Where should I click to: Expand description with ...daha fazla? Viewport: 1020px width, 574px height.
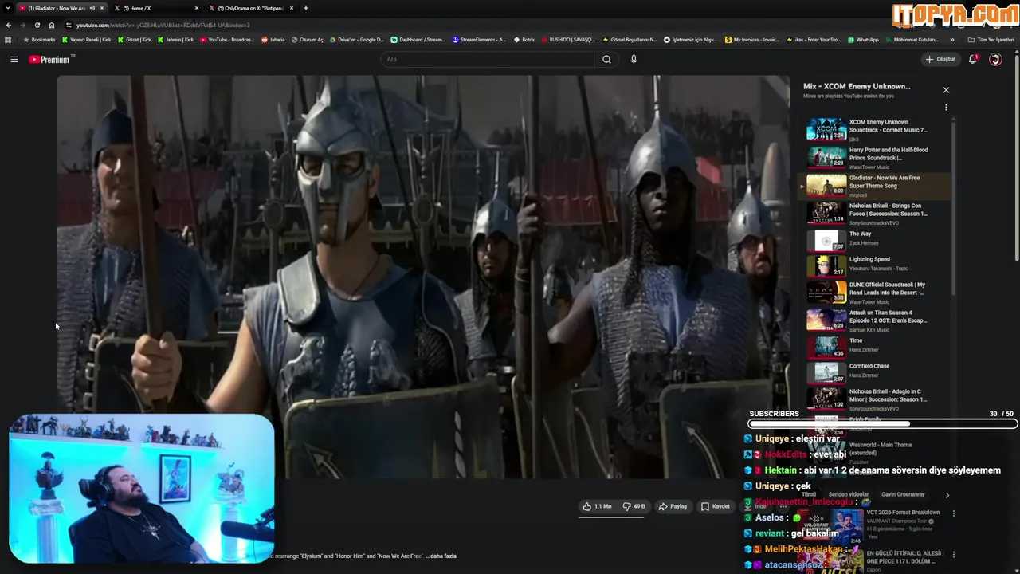(441, 556)
